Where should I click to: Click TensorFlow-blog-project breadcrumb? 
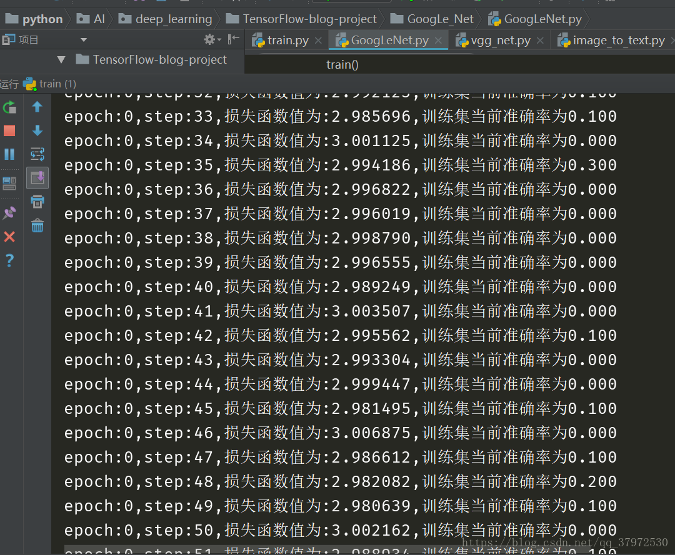tap(301, 19)
